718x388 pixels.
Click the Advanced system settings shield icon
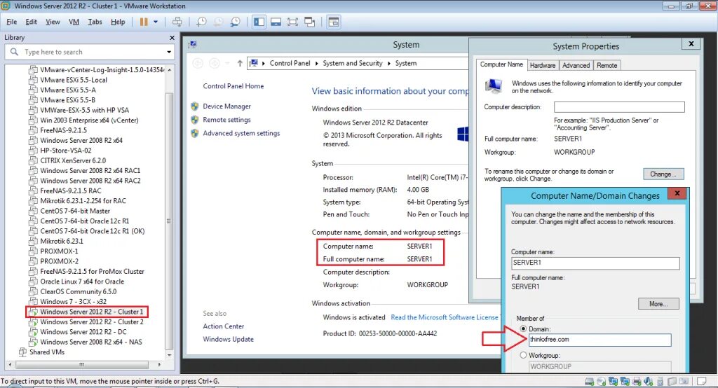click(x=195, y=134)
